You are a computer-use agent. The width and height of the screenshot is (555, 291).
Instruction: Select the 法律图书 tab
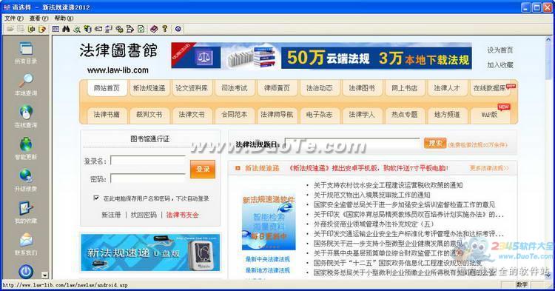(362, 88)
